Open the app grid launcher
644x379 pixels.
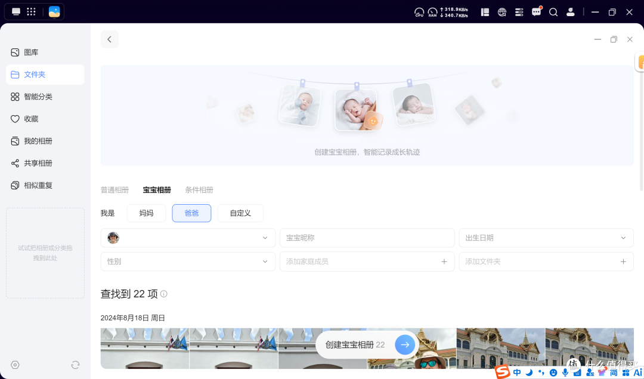(x=31, y=11)
